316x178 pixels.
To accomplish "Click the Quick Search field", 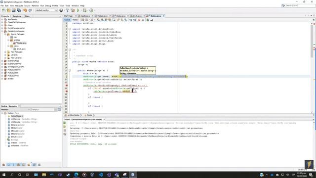I will [300, 5].
